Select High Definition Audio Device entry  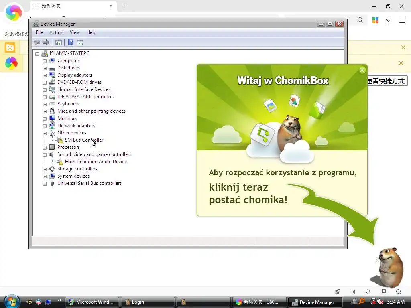point(96,162)
